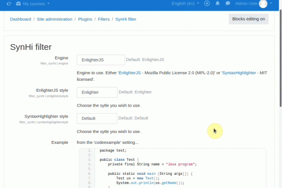Click the code line 'Test us = new Test();'

138,178
